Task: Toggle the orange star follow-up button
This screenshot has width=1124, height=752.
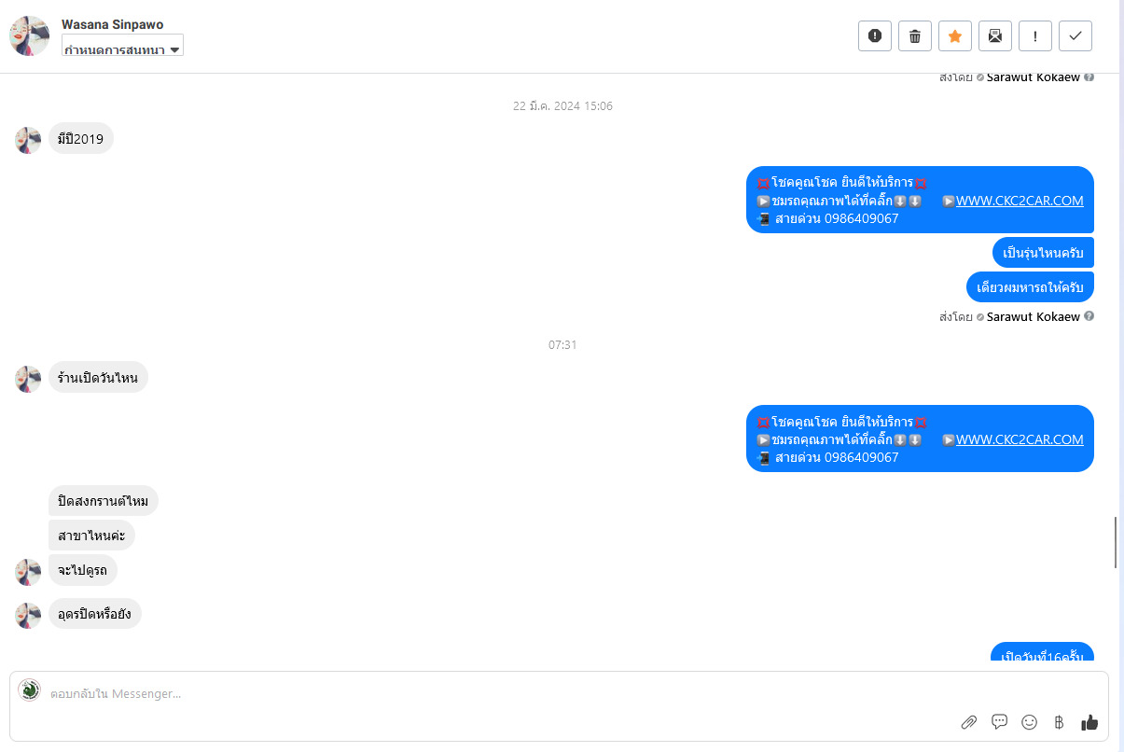Action: 955,35
